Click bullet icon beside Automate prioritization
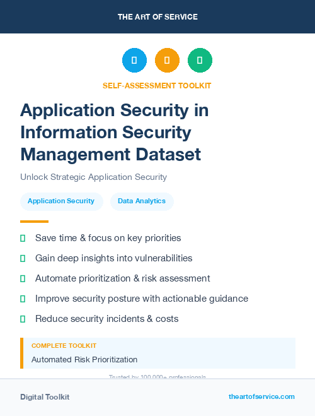315x416 pixels. click(23, 278)
